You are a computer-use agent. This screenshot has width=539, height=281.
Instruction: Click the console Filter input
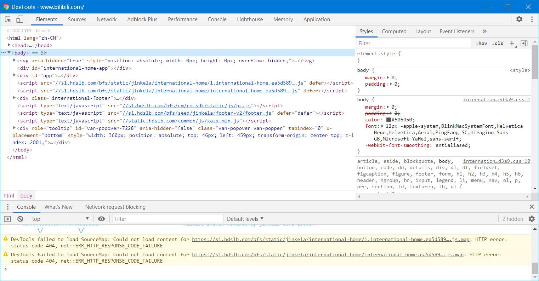click(168, 219)
